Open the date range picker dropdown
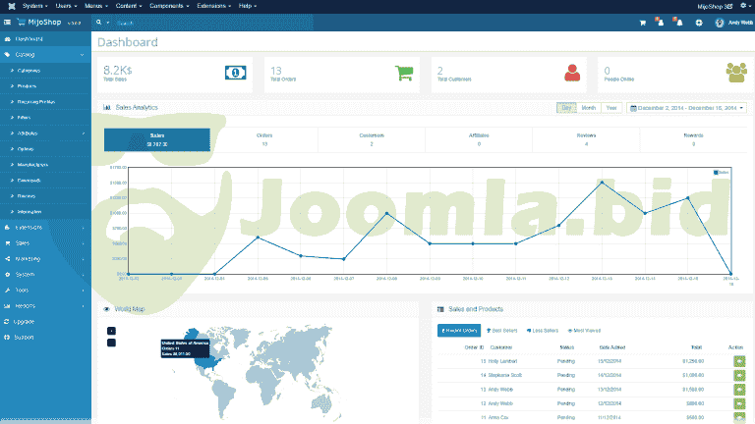Screen dimensions: 755x424 [687, 107]
